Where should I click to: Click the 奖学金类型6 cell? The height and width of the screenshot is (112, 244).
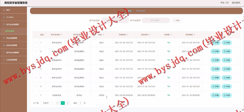pos(79,86)
